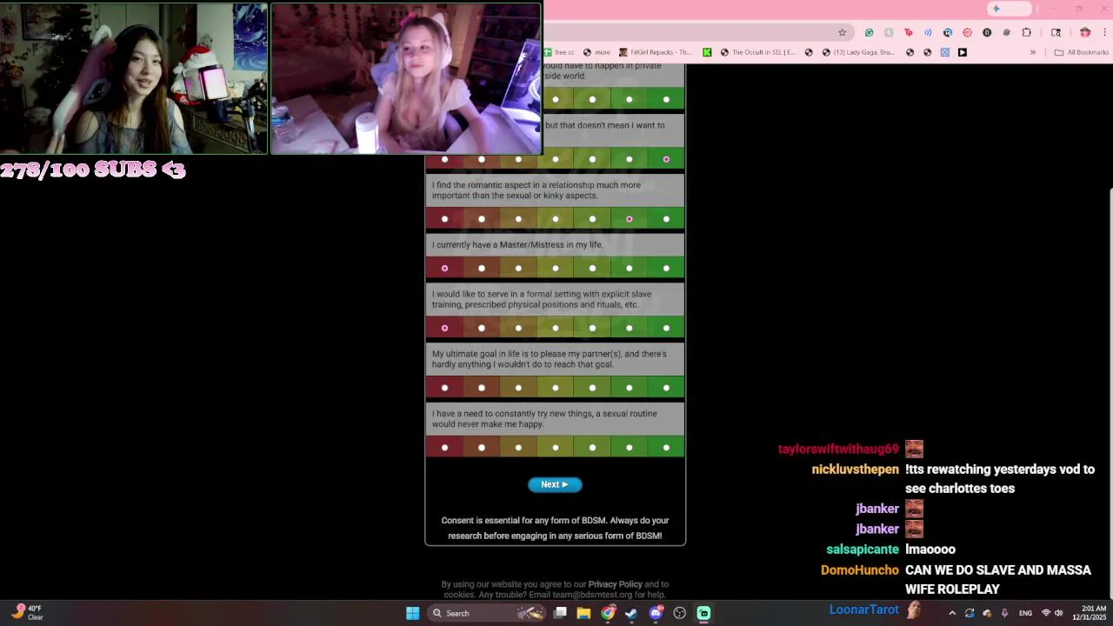This screenshot has width=1113, height=626.
Task: Click the Next button on the quiz
Action: (555, 484)
